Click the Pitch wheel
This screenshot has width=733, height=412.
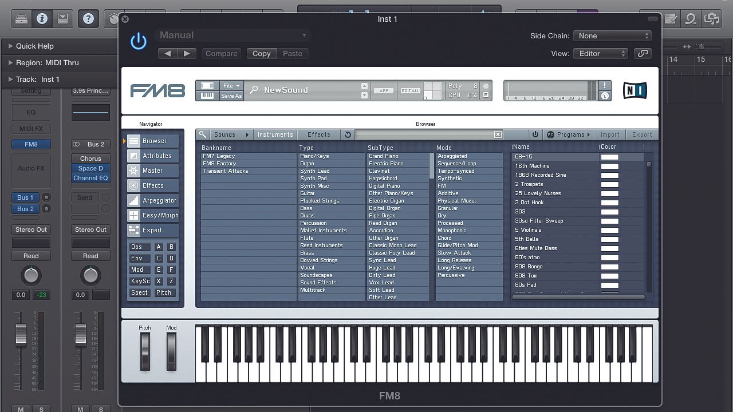click(145, 351)
